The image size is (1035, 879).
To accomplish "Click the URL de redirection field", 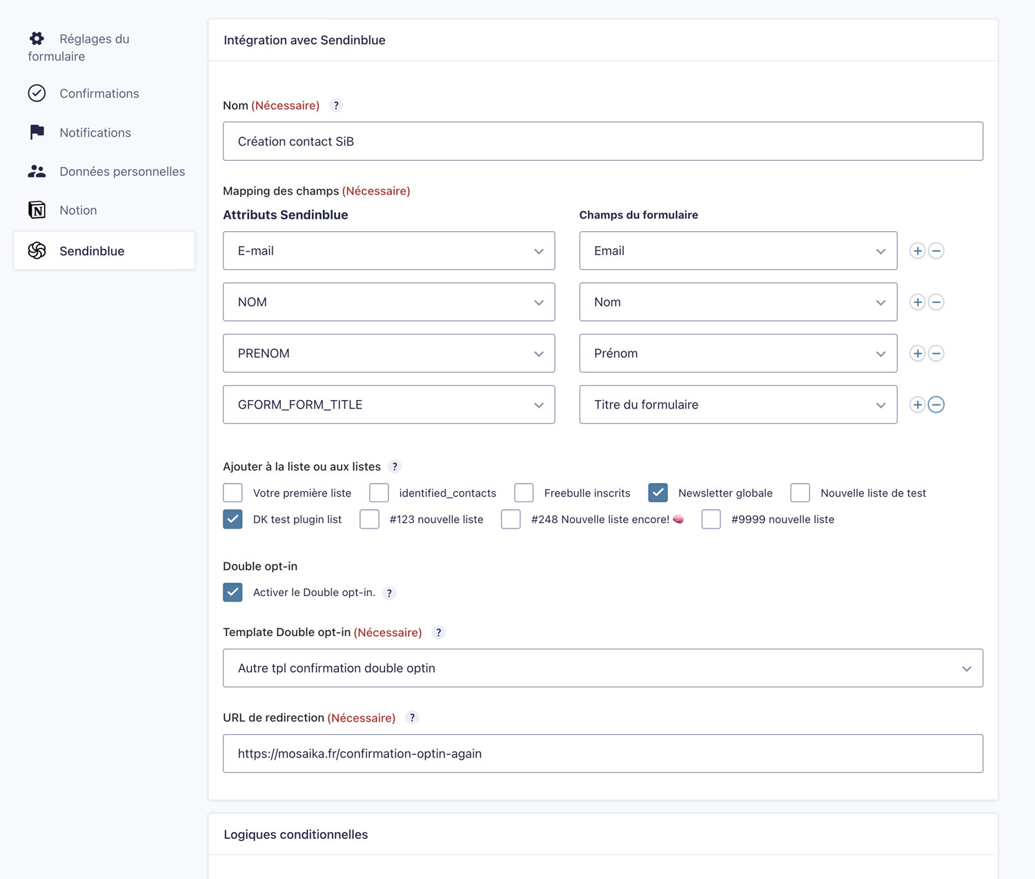I will (x=603, y=753).
